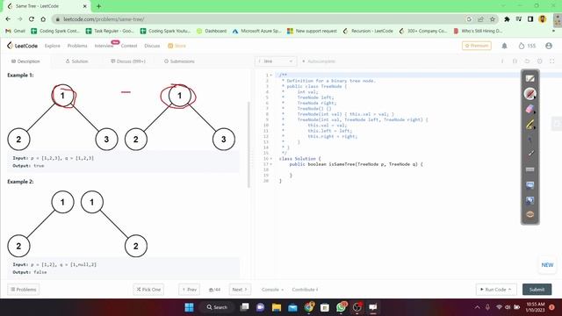Click the whiteboard icon at top of annotation toolbar

pos(530,78)
